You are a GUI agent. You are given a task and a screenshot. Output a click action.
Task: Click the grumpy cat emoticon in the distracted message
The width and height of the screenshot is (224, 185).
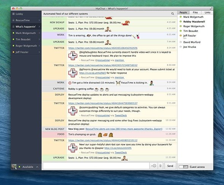point(118,83)
